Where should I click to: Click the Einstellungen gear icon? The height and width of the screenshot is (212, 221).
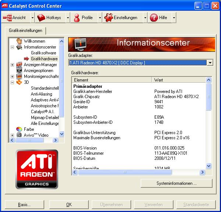click(x=109, y=18)
